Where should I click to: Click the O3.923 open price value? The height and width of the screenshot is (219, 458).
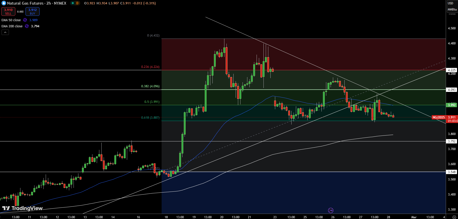point(90,3)
